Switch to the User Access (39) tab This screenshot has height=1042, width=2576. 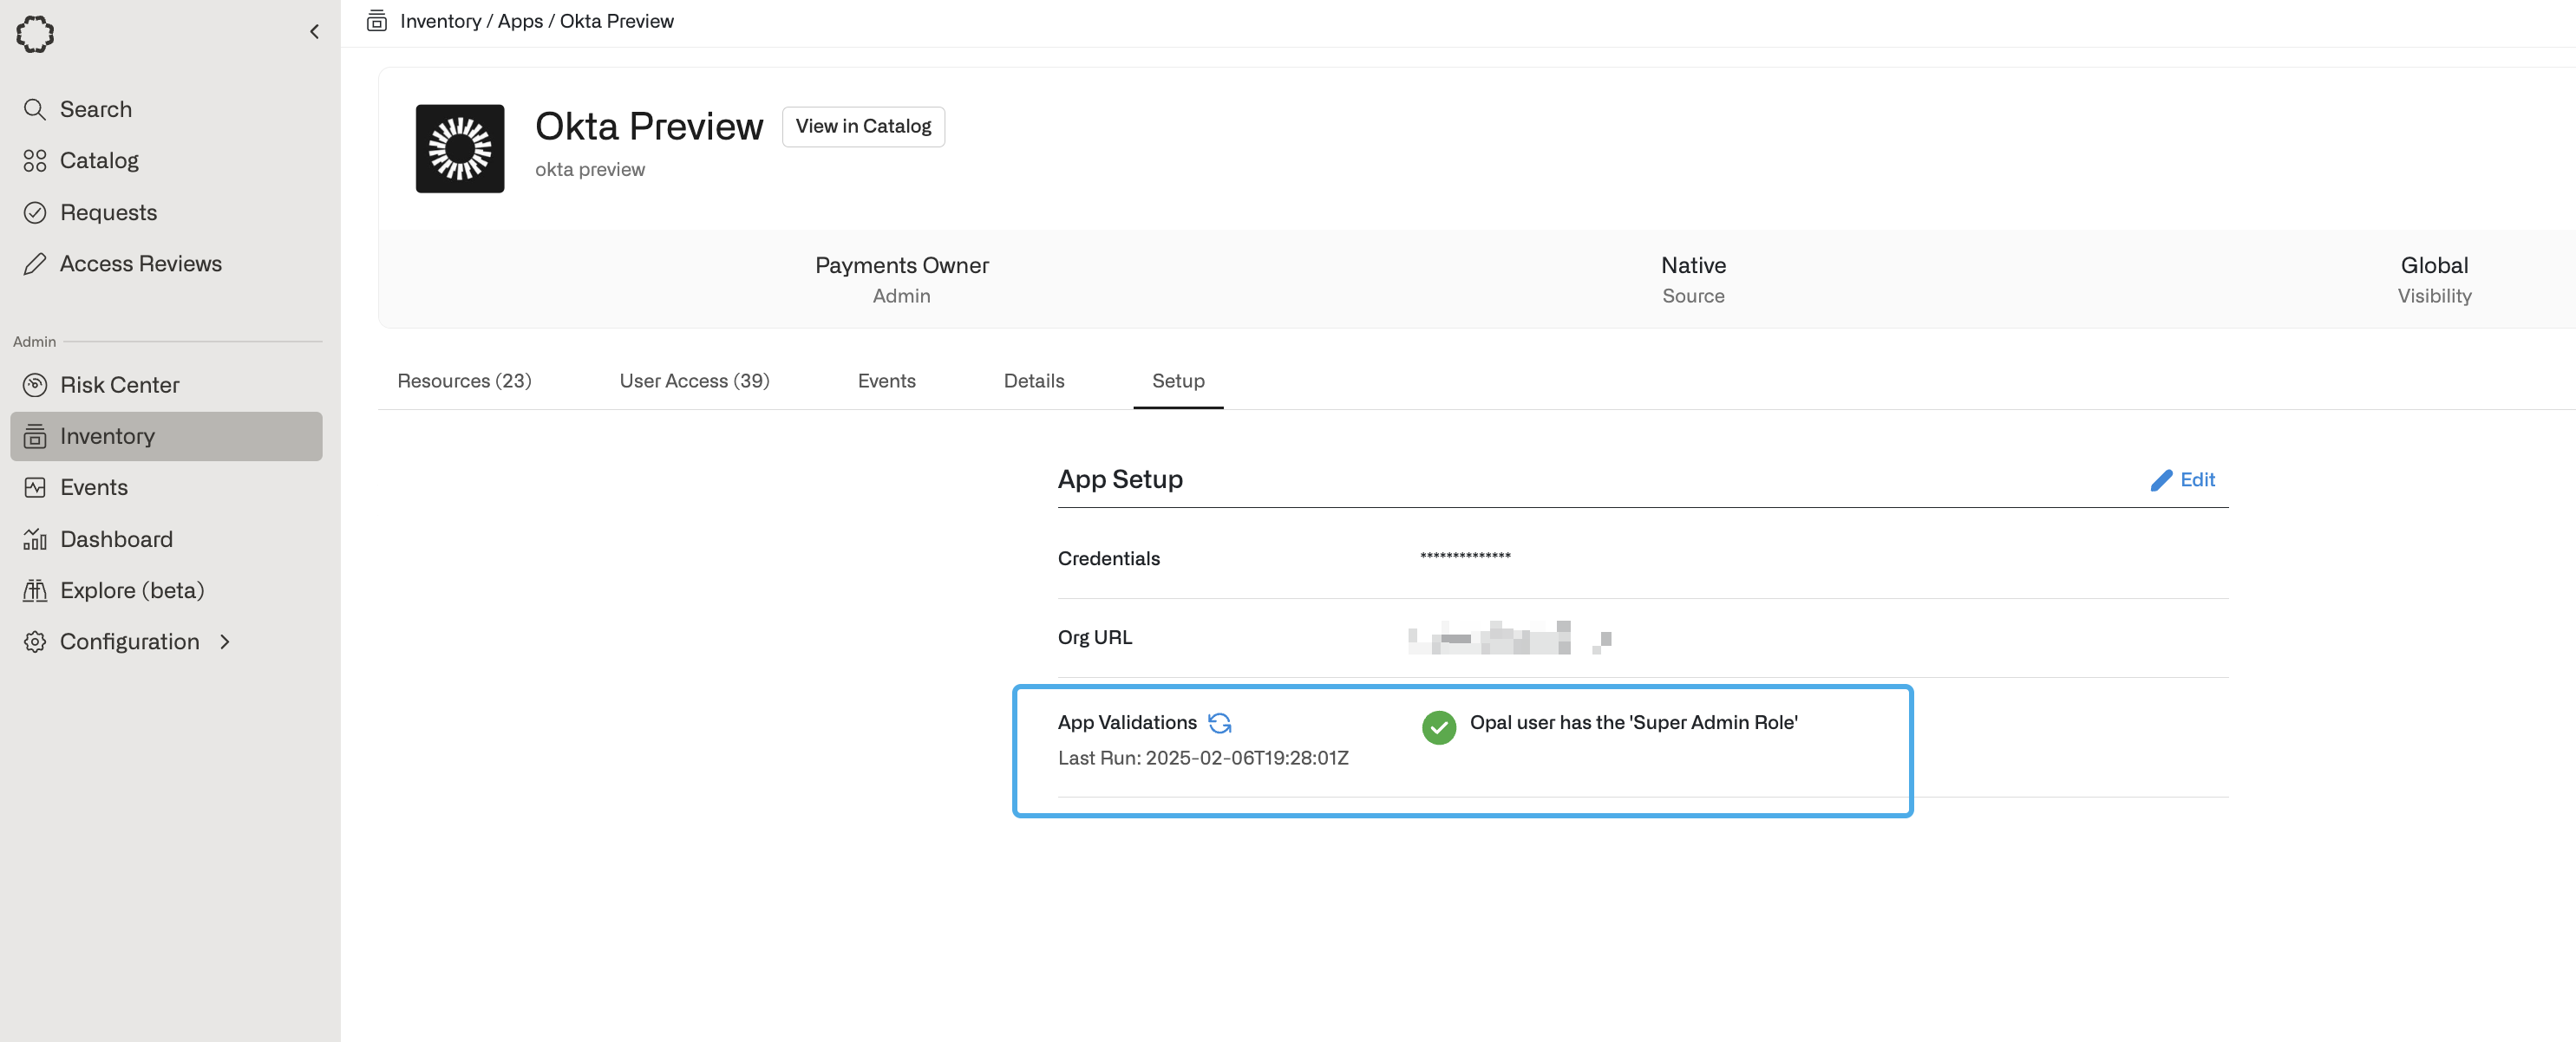coord(694,381)
